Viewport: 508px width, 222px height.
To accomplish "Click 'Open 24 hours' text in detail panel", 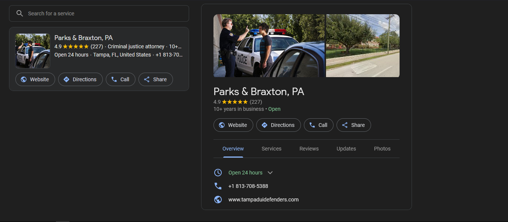I will [245, 173].
